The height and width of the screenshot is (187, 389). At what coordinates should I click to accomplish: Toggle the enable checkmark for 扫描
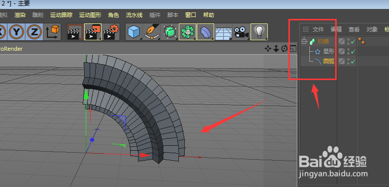pos(353,42)
